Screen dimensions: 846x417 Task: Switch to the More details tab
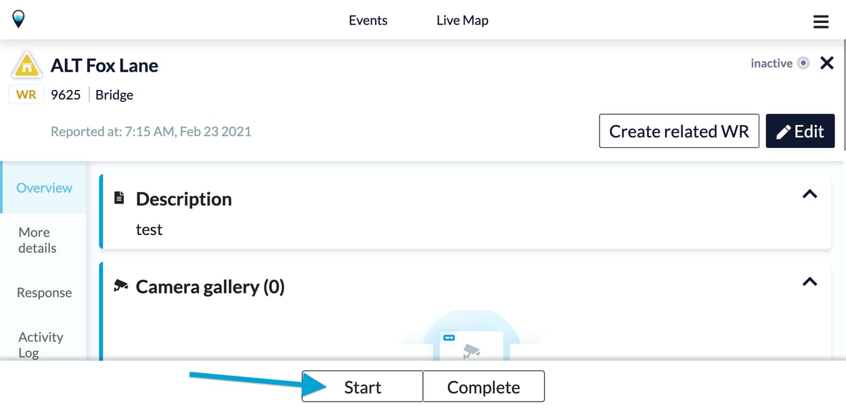click(x=35, y=240)
